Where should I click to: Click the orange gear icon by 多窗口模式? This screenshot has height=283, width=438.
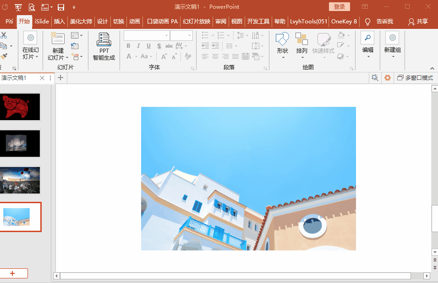click(388, 78)
